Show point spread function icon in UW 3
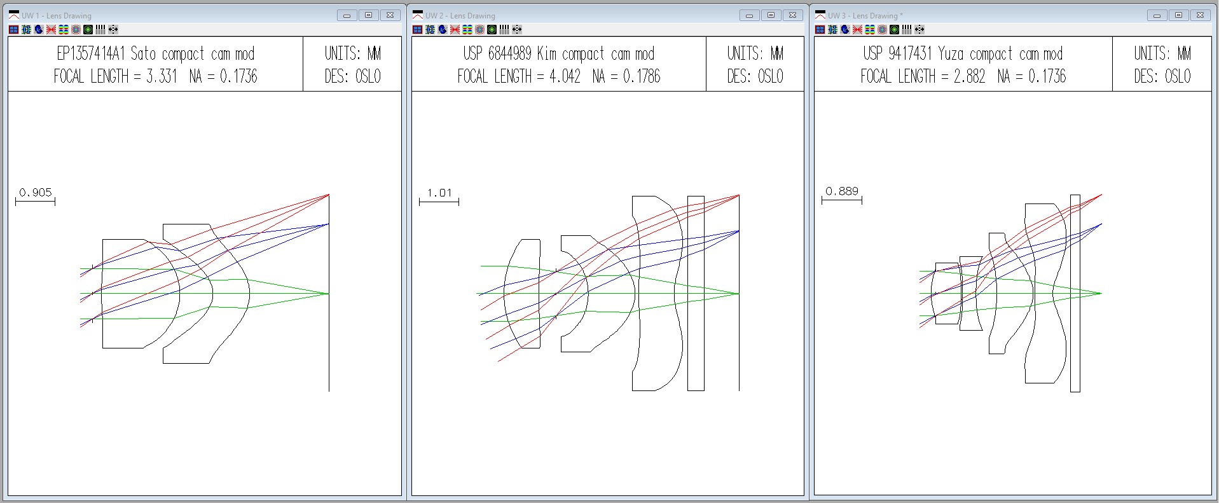 coord(894,29)
